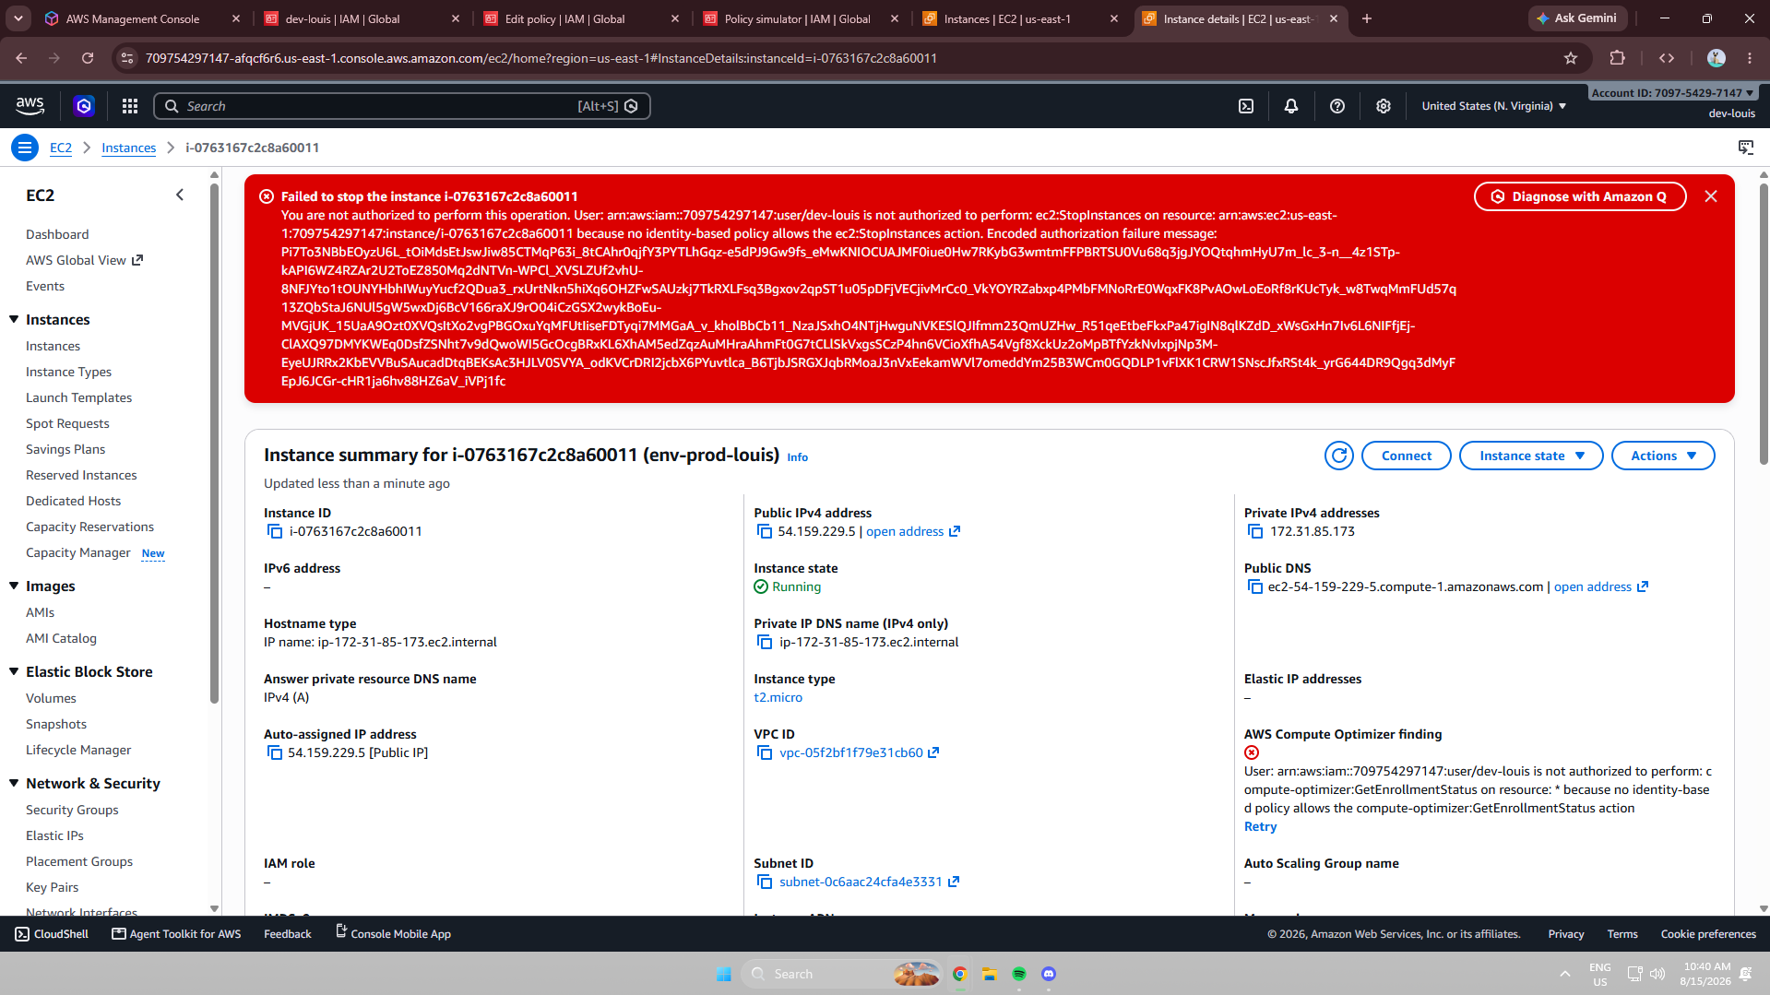1770x995 pixels.
Task: Open the Info link beside the summary title
Action: tap(797, 457)
